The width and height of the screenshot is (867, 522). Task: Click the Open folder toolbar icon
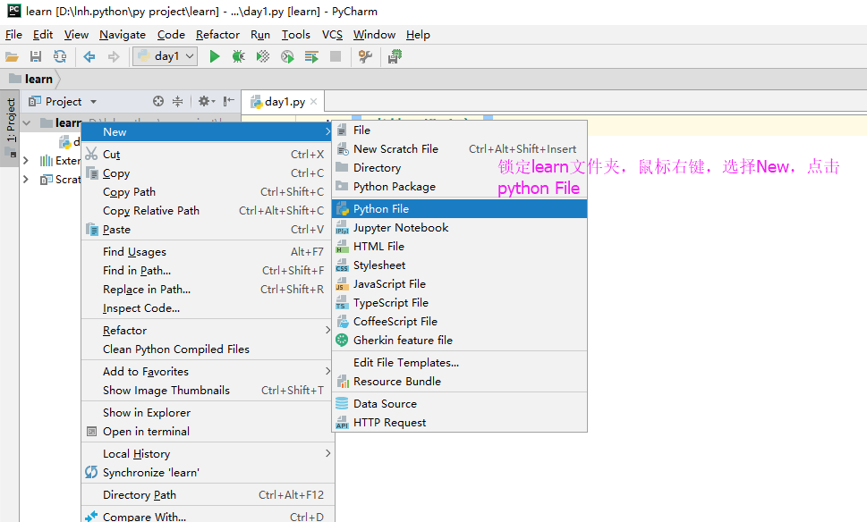[12, 56]
